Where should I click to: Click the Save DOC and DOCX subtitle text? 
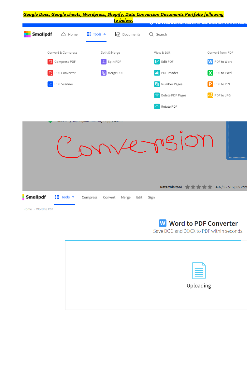coord(198,231)
